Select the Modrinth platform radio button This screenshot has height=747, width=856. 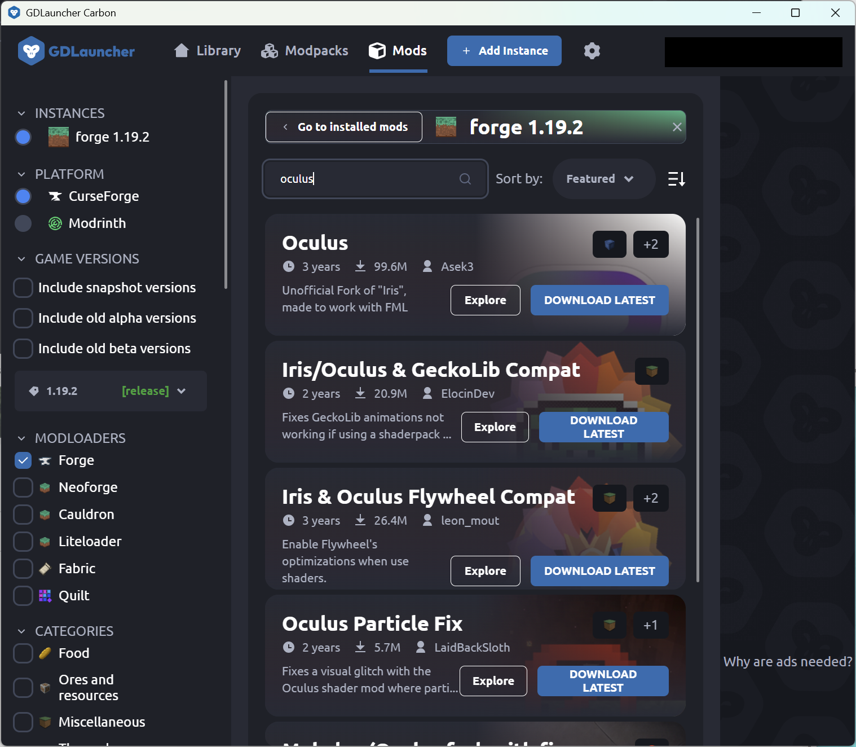[x=23, y=223]
